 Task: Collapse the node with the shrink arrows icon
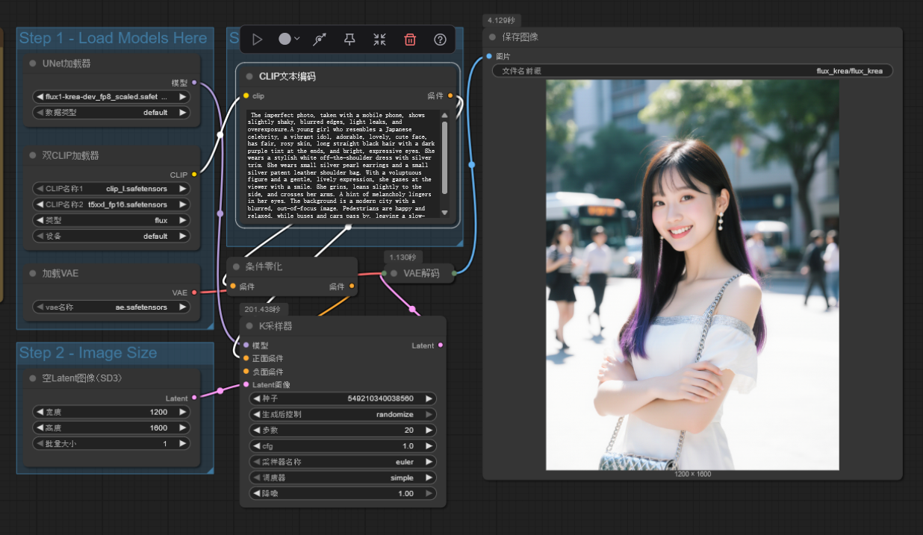point(379,40)
